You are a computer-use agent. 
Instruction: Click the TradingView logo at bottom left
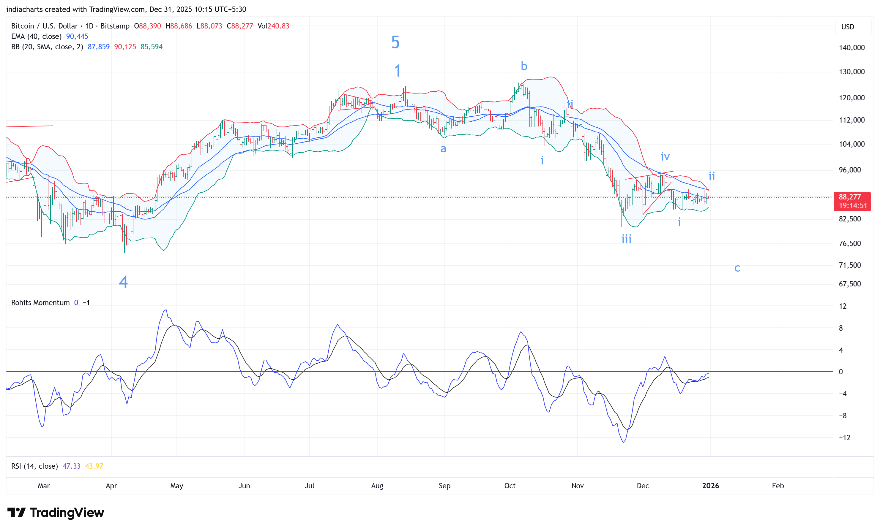[55, 512]
